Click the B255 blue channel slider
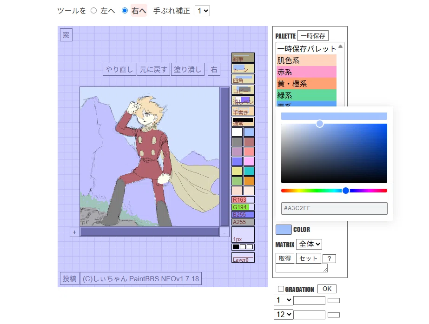The width and height of the screenshot is (429, 324). pos(243,215)
